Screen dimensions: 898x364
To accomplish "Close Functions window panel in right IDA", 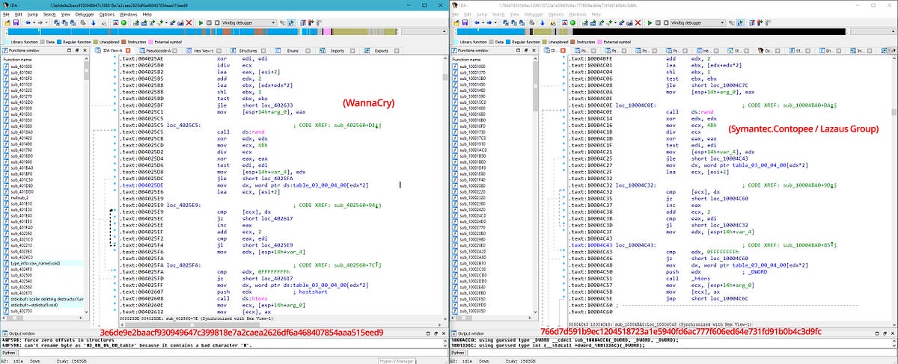I will click(x=534, y=50).
